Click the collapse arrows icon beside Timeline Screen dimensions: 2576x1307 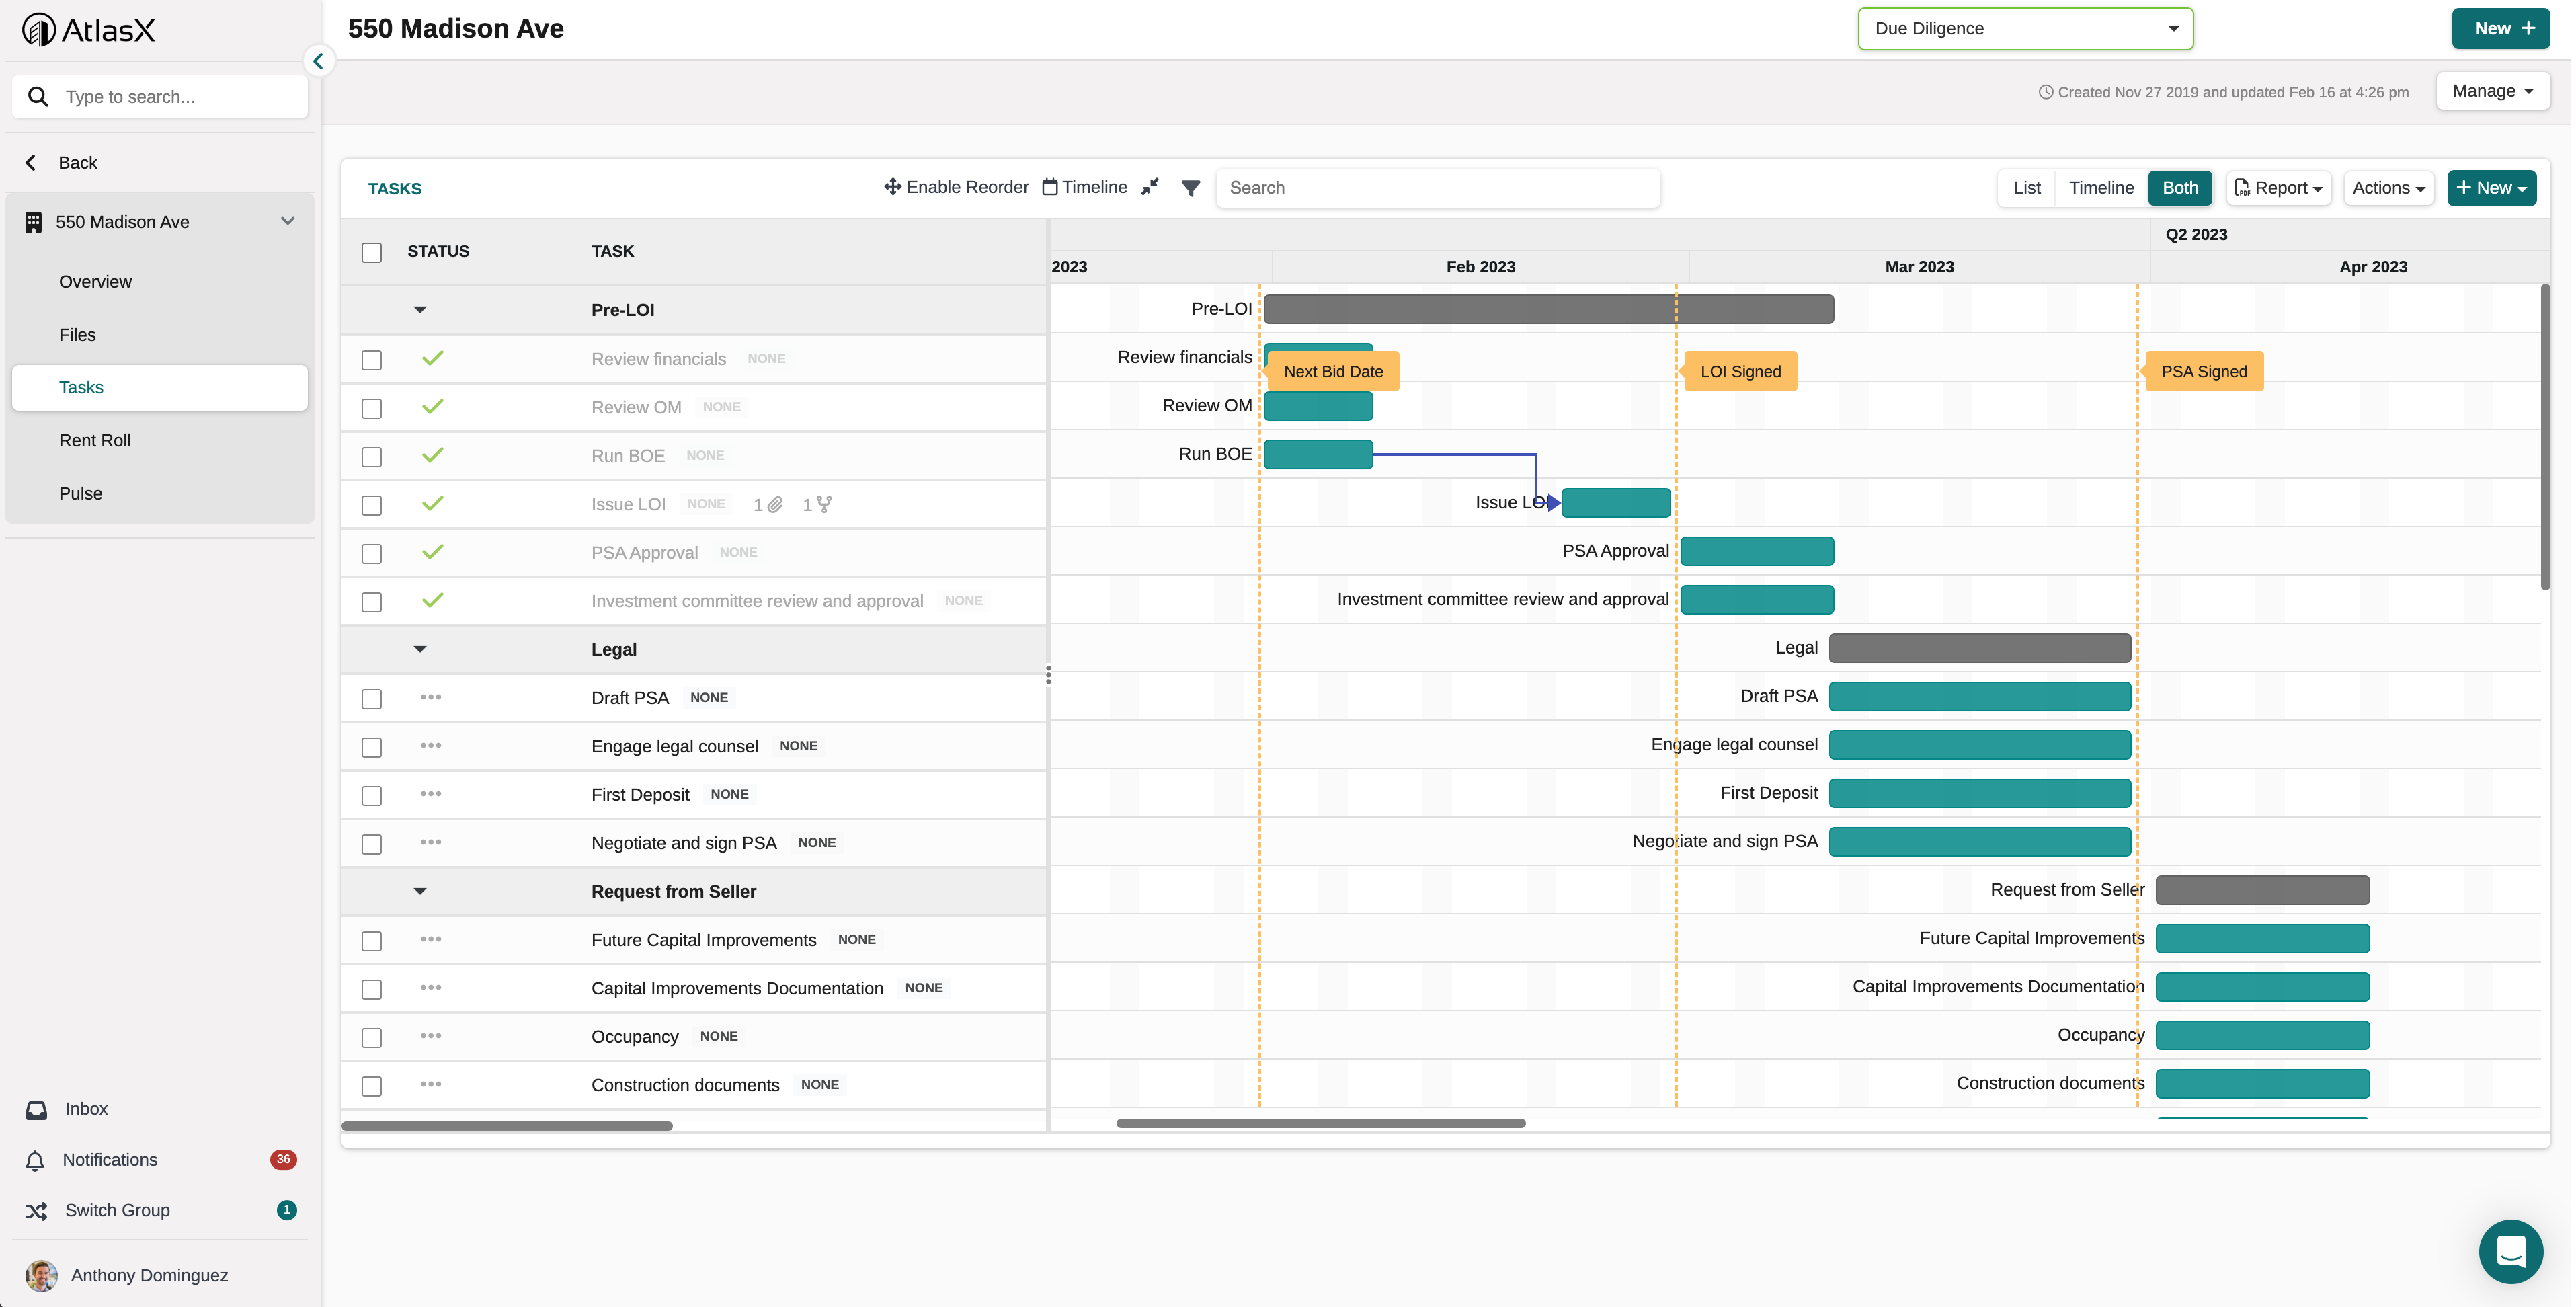pyautogui.click(x=1150, y=187)
